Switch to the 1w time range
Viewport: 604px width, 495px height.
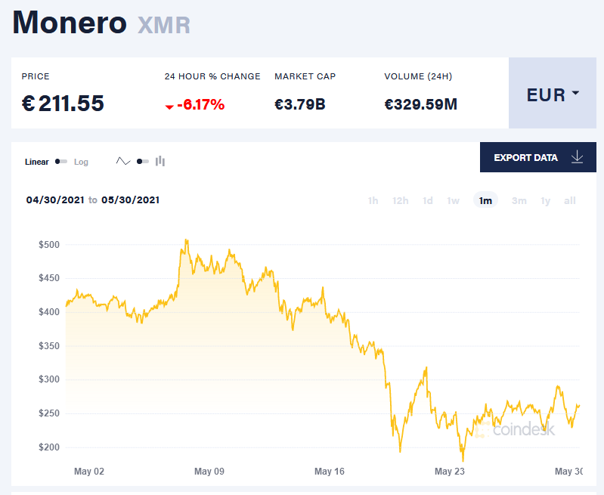453,201
